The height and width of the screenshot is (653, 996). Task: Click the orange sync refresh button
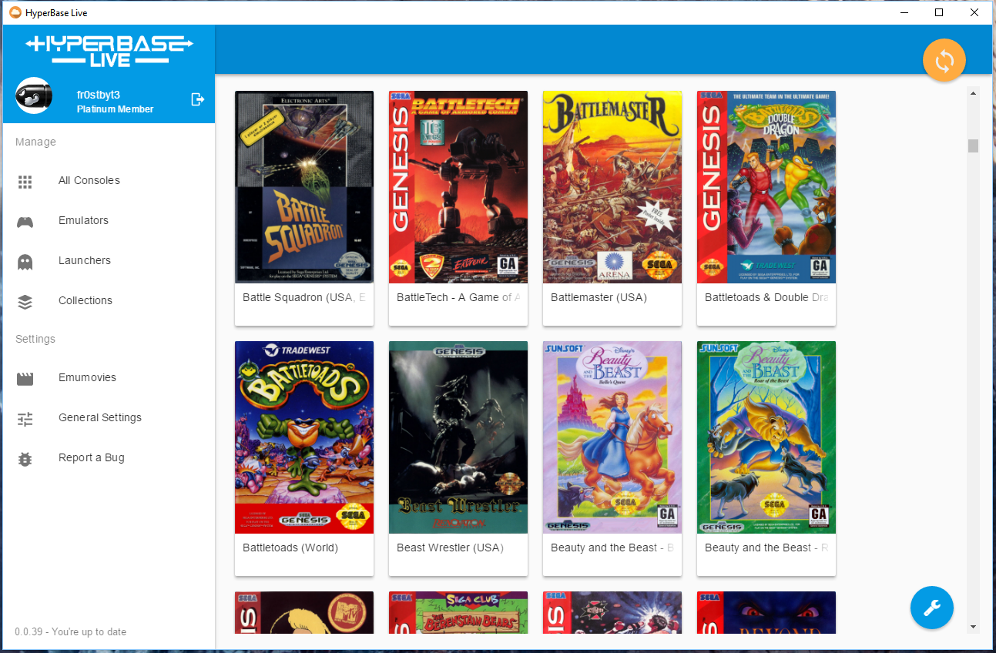(x=944, y=60)
